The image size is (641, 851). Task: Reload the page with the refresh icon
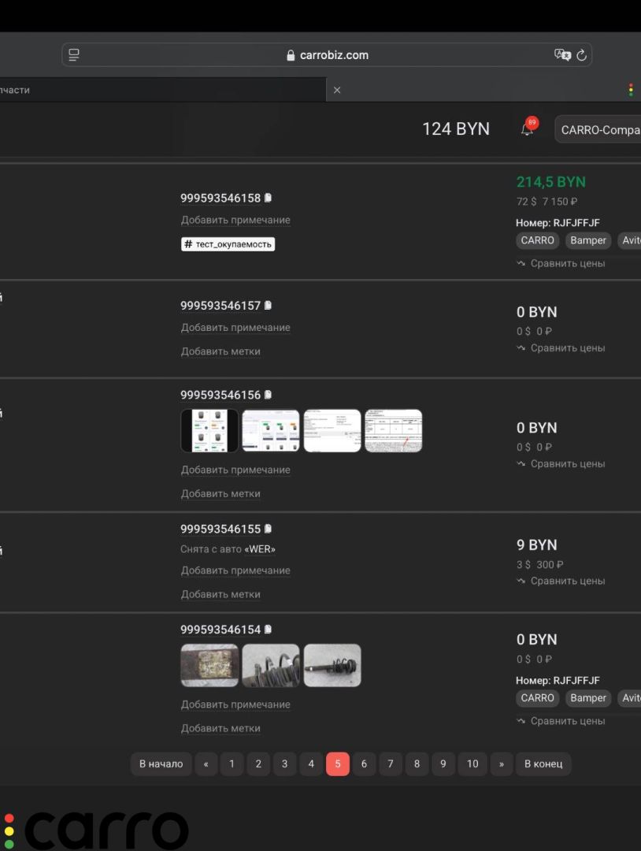[581, 55]
